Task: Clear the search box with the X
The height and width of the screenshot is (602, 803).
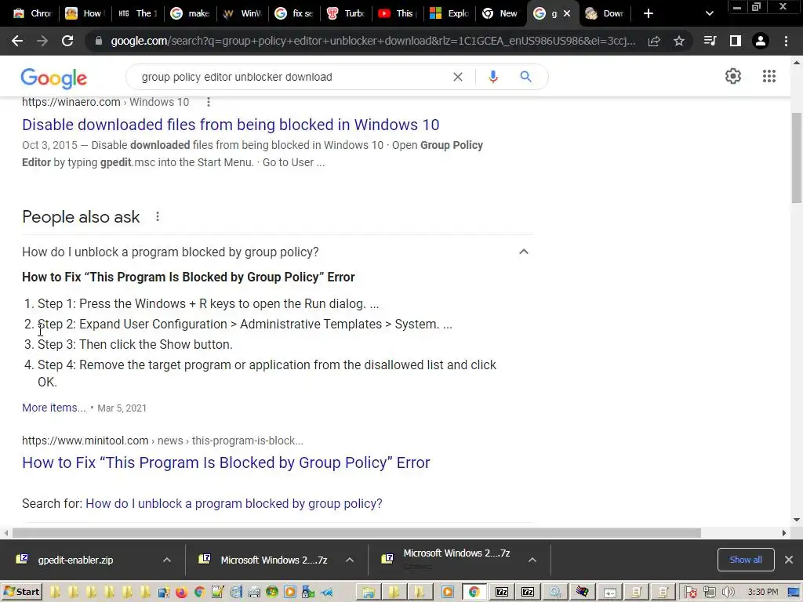Action: tap(458, 77)
